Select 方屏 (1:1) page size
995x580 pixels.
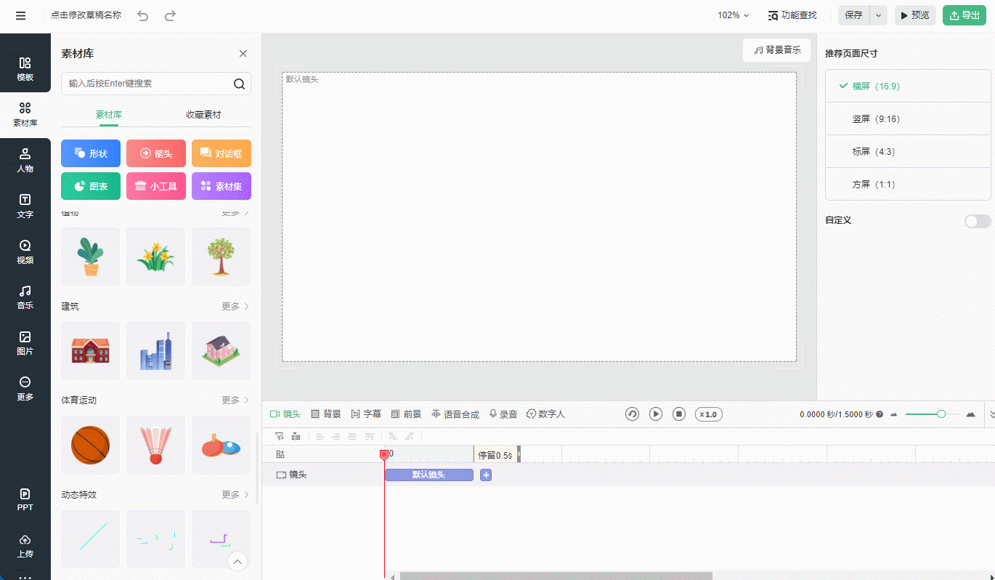point(908,185)
